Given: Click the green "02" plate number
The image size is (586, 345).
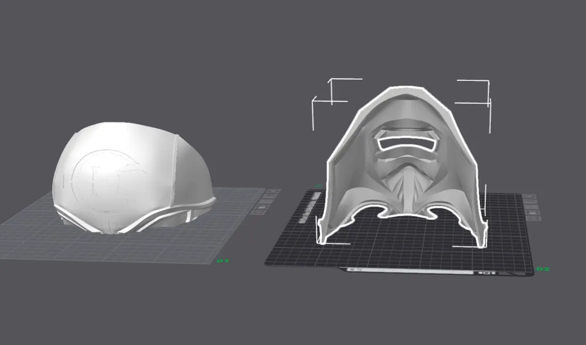Looking at the screenshot, I should [543, 269].
